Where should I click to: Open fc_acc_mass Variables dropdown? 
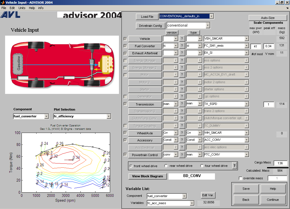(x=192, y=203)
